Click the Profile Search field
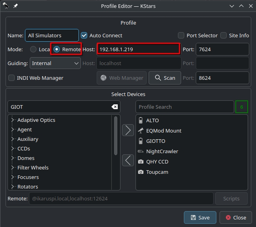256x227 pixels. point(185,107)
